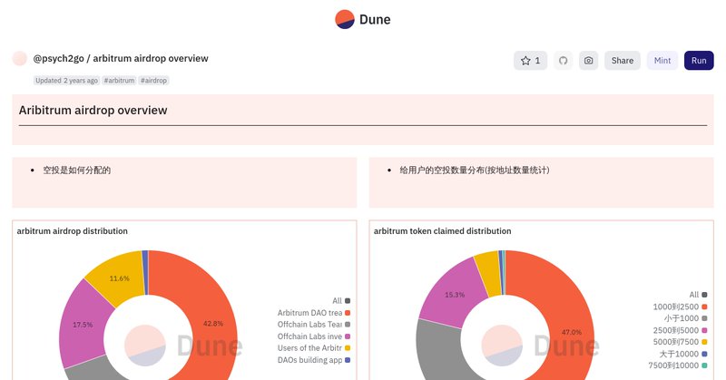This screenshot has height=380, width=726.
Task: Toggle 'All' legend in token claimed chart
Action: click(x=698, y=295)
